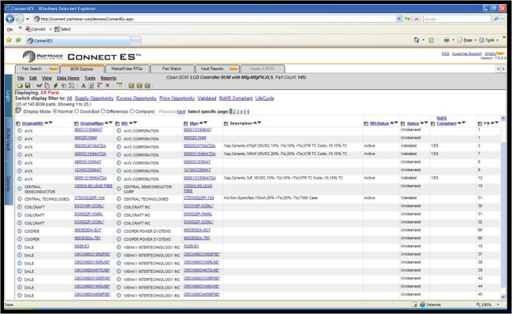Click the favorites star icon
The width and height of the screenshot is (512, 314).
9,40
